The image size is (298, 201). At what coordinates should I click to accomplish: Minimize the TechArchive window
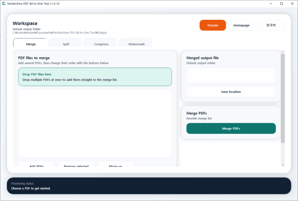point(271,3)
